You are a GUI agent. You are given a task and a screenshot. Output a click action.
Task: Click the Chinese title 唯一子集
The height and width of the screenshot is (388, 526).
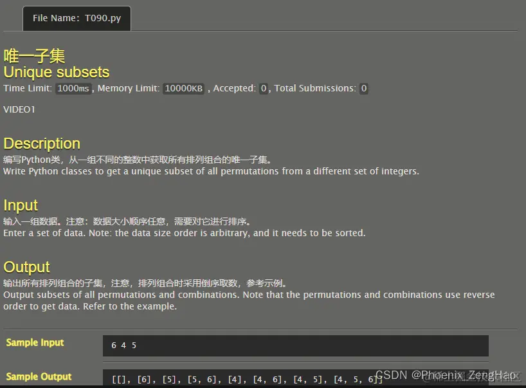(x=34, y=56)
